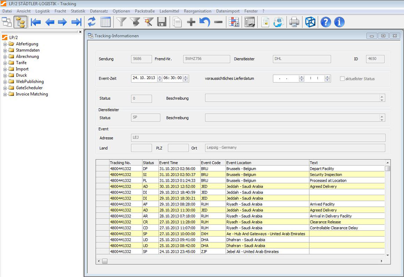
Task: Expand the Stammdaten tree folder
Action: (5, 50)
